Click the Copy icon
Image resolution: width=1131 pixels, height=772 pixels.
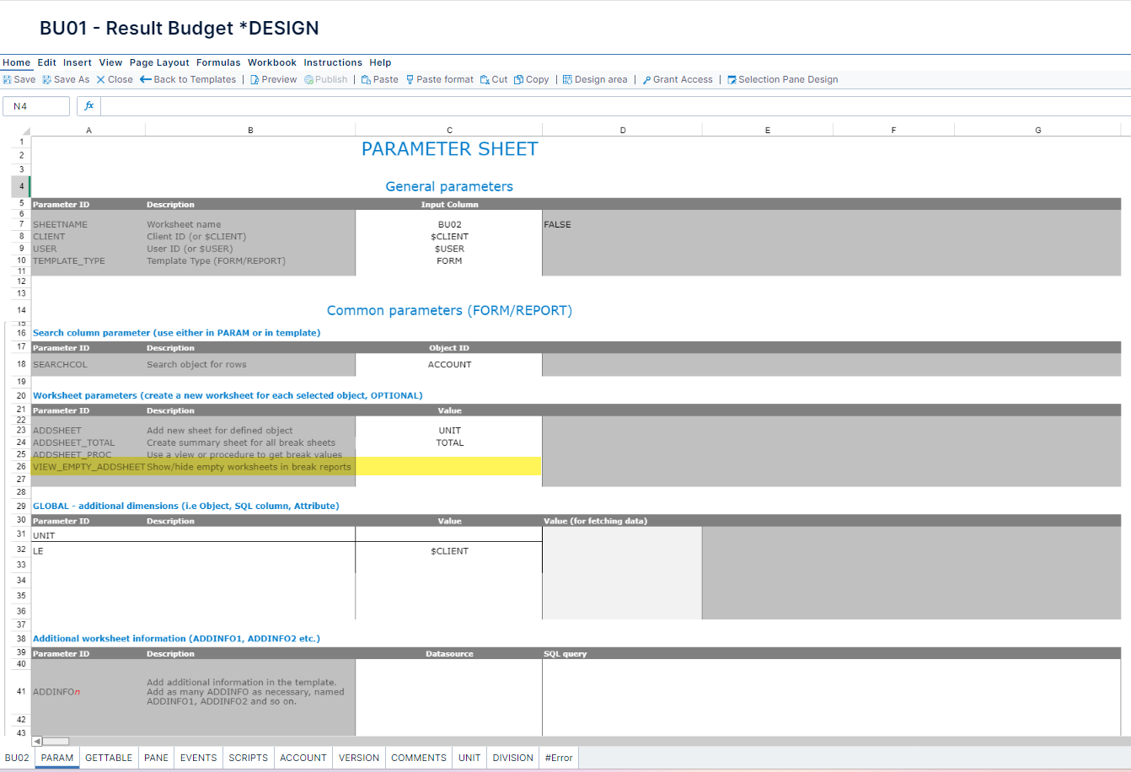(532, 78)
